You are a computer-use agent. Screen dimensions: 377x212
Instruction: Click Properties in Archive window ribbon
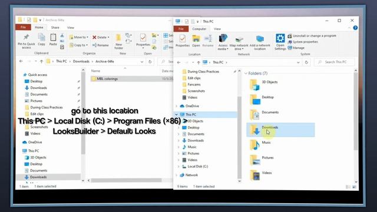click(x=143, y=41)
